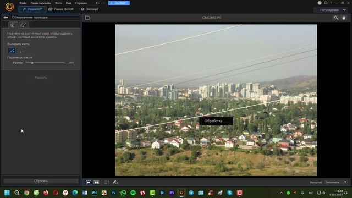The width and height of the screenshot is (352, 198).
Task: Show hidden system tray icons
Action: tap(281, 193)
